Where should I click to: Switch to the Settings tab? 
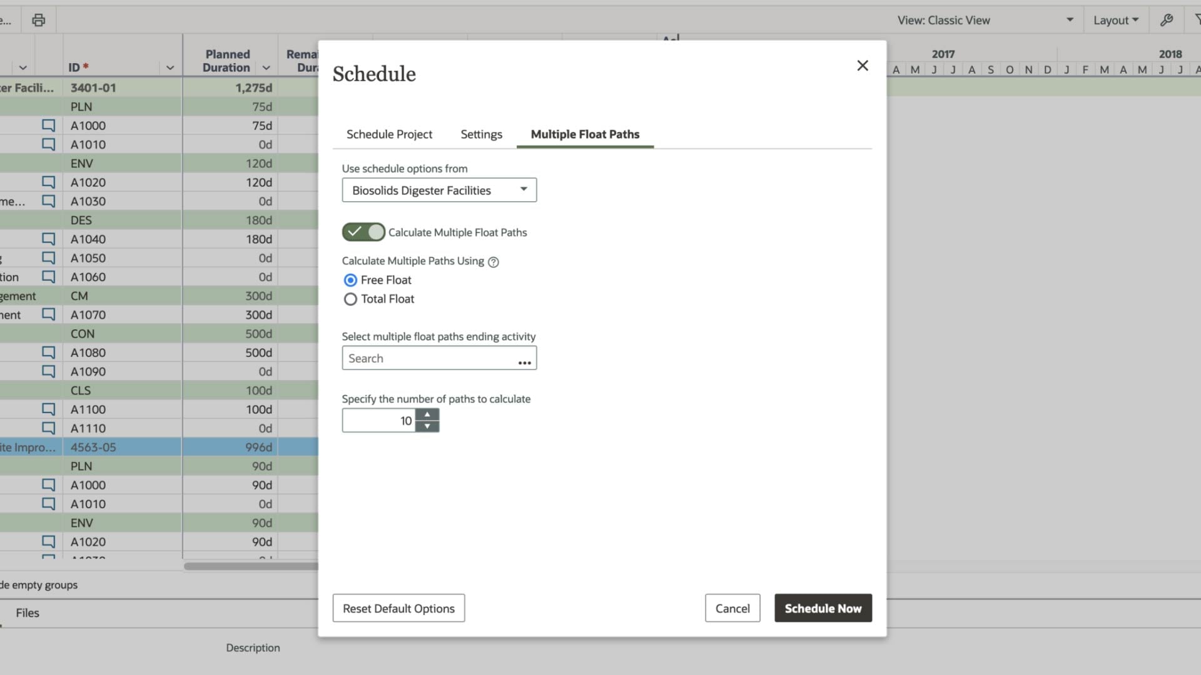pyautogui.click(x=481, y=134)
